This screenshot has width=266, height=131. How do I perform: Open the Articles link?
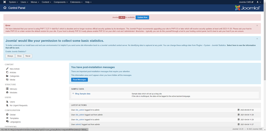tap(13, 72)
